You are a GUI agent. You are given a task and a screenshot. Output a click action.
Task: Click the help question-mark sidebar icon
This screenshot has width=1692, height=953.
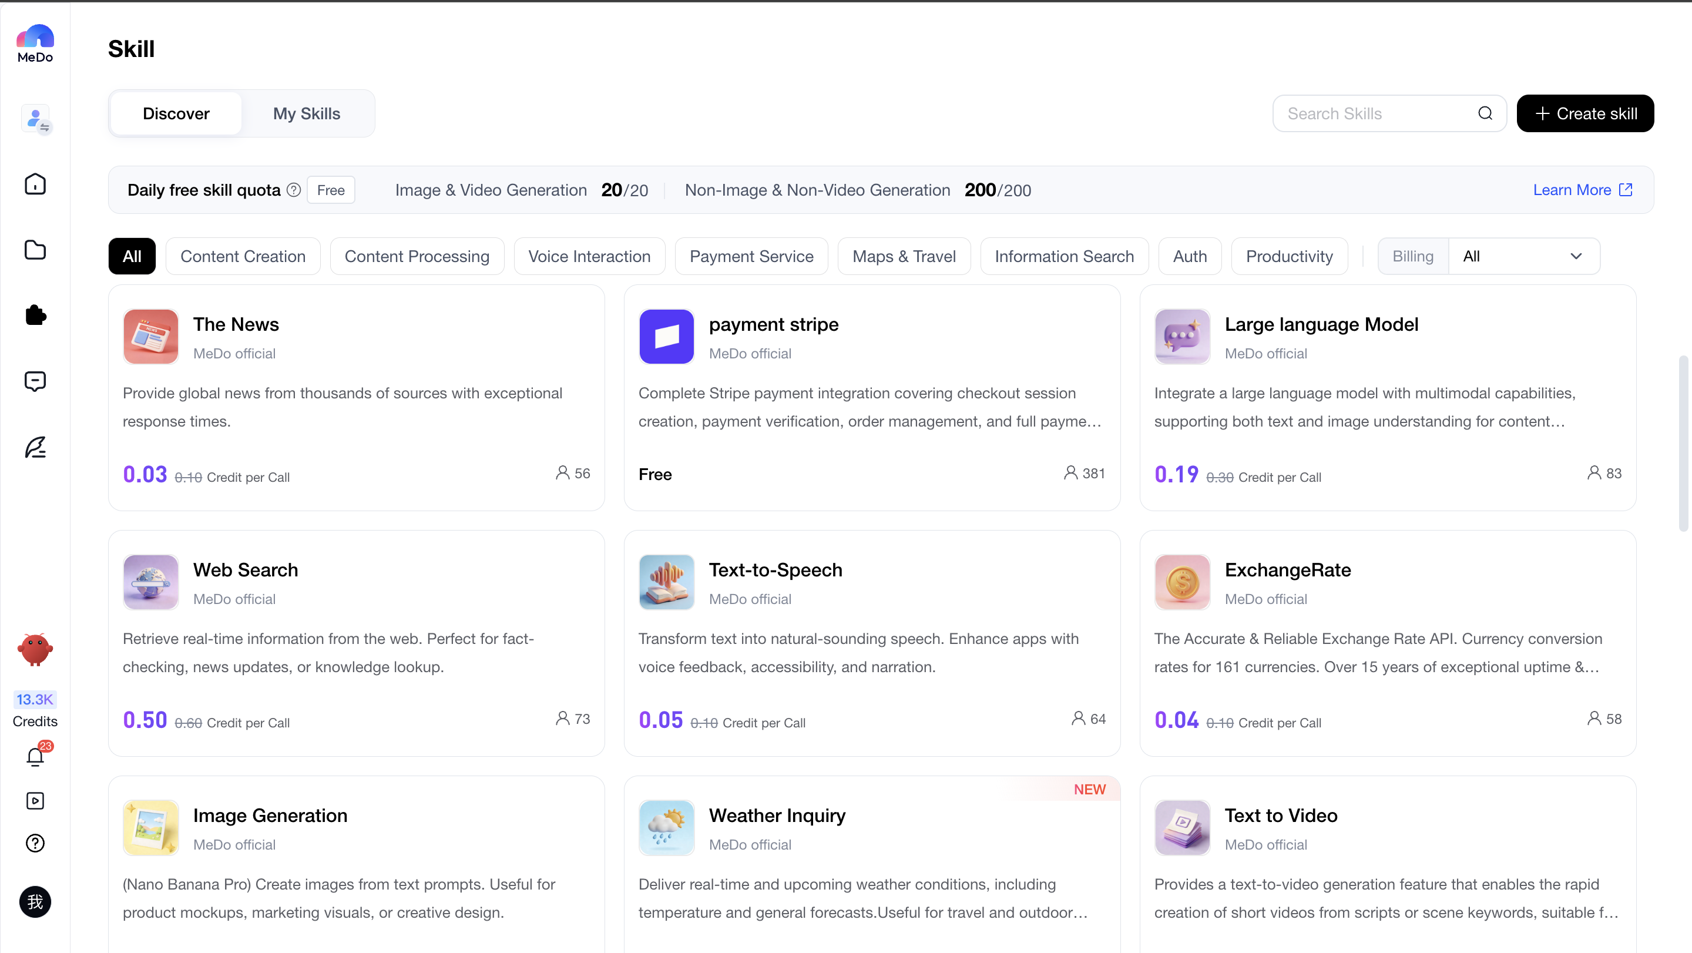(x=35, y=843)
